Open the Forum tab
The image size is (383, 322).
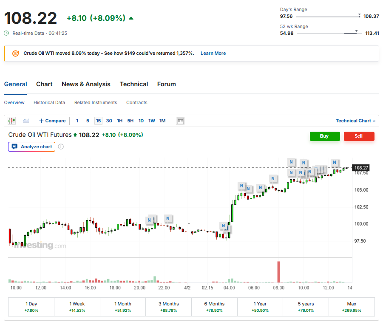[167, 84]
